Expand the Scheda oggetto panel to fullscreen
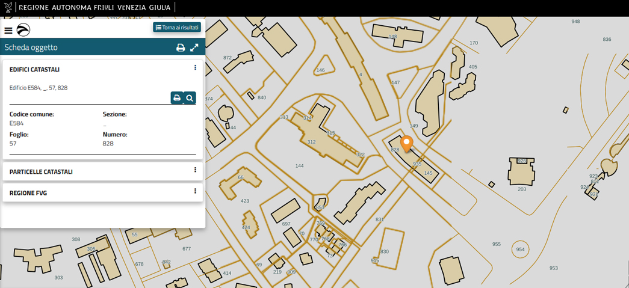Image resolution: width=629 pixels, height=288 pixels. [194, 47]
